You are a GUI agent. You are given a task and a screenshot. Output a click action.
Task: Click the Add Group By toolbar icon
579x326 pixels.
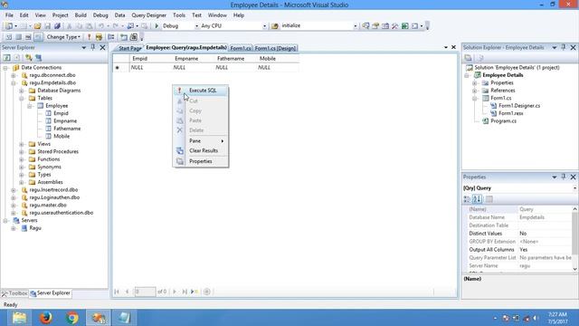coord(110,37)
